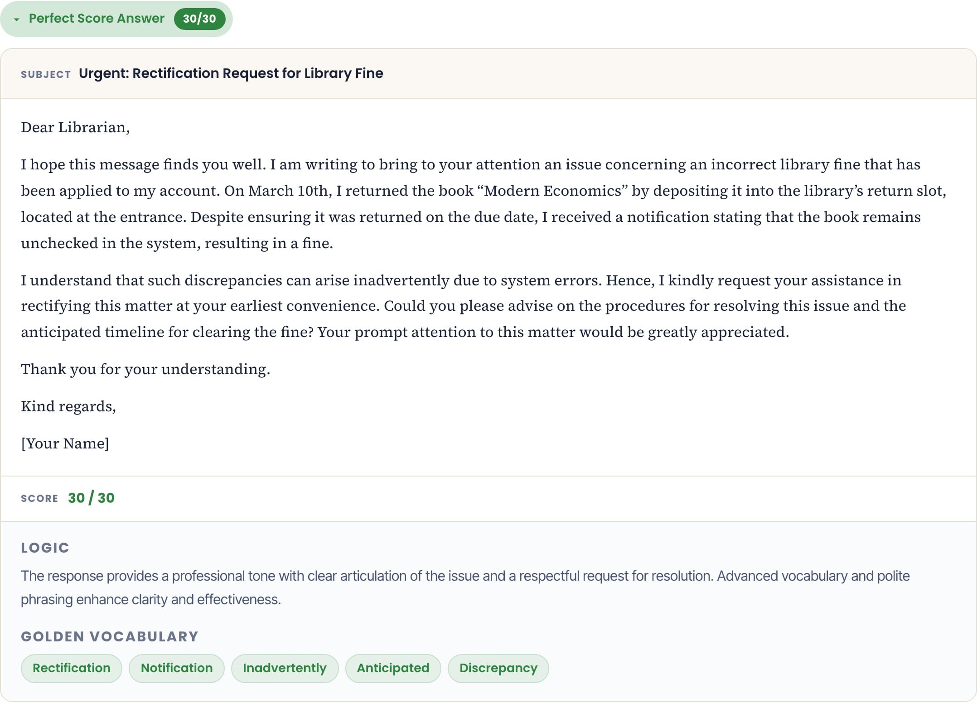Screen dimensions: 977x703
Task: Click the Dear Librarian greeting
Action: coord(75,128)
